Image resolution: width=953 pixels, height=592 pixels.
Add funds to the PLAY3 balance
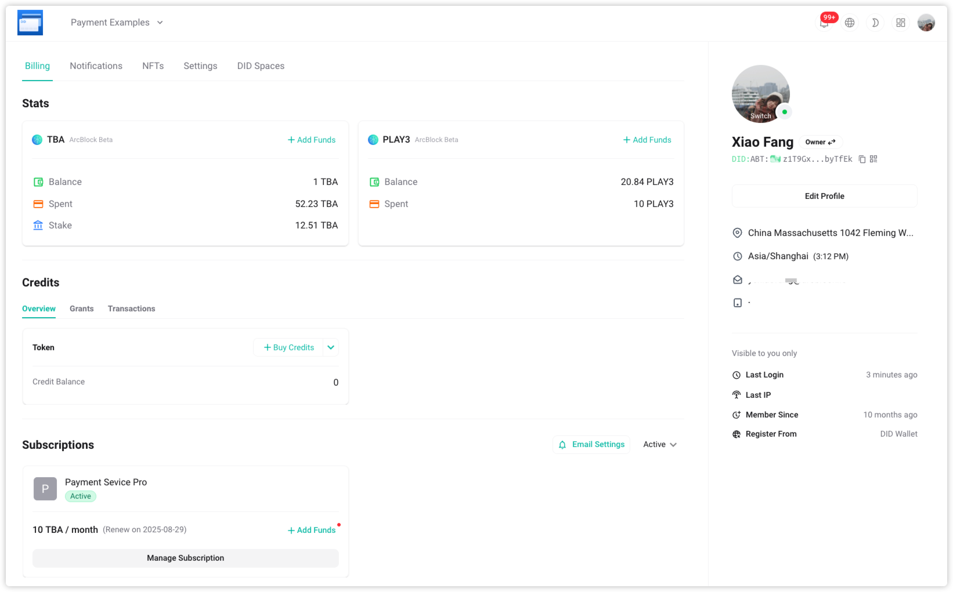[647, 140]
